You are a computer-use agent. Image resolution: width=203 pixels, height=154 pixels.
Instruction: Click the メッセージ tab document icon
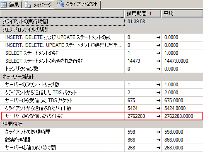28,5
